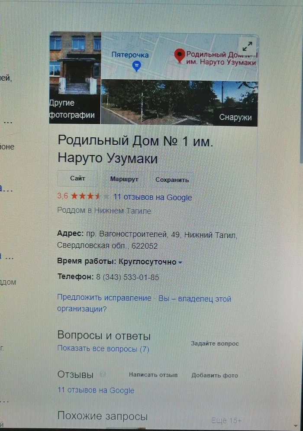The height and width of the screenshot is (431, 303).
Task: Click Ещё 15+ link near Похожие запросы
Action: (226, 421)
